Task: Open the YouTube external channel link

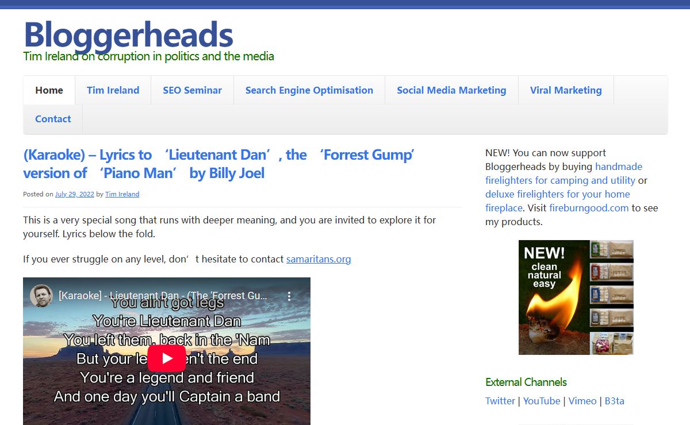Action: pos(542,401)
